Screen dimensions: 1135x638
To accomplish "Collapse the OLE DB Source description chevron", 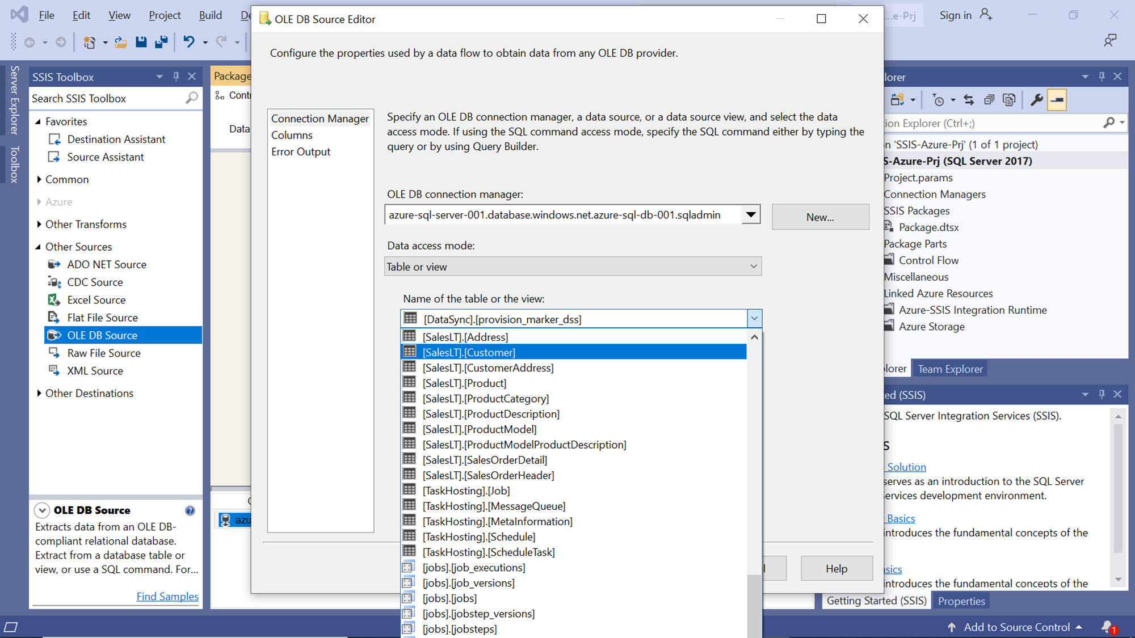I will tap(42, 510).
